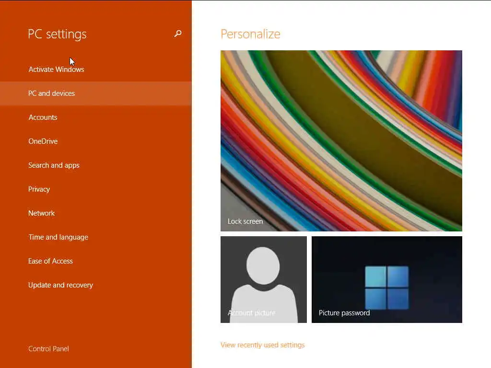Click the Lock screen tile
Viewport: 491px width, 368px height.
click(x=341, y=141)
